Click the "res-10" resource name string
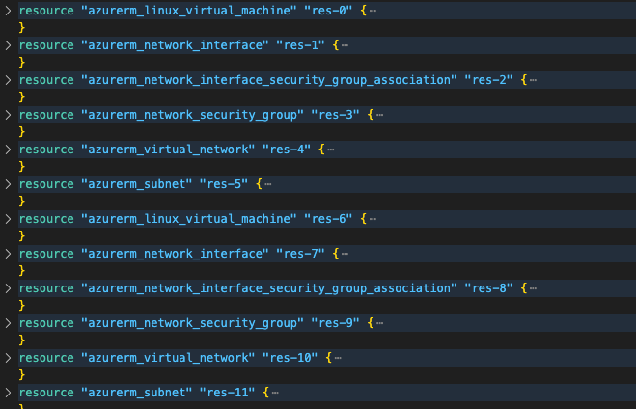This screenshot has height=409, width=636. 290,358
